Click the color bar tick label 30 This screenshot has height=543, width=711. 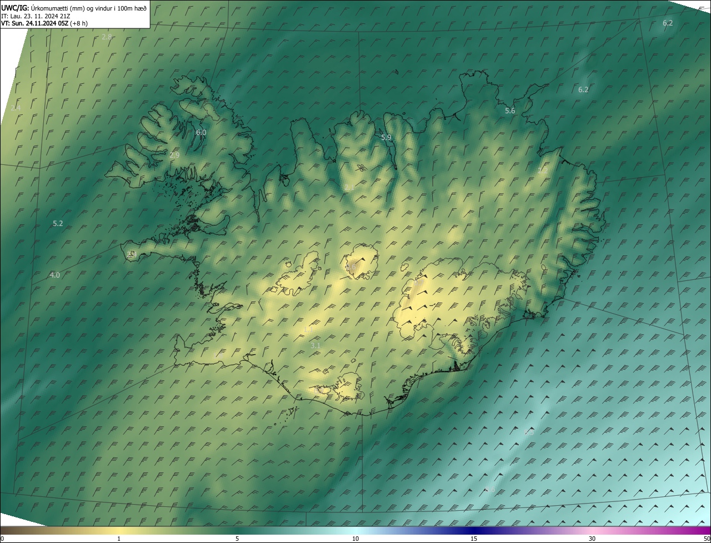point(592,539)
